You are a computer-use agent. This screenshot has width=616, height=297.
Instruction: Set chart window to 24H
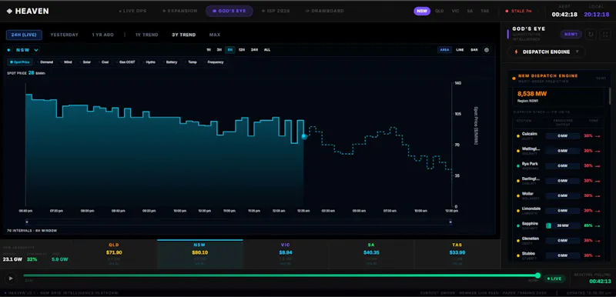point(255,50)
